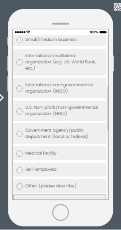The image size is (121, 230).
Task: Click the QR code icon
Action: click(117, 7)
